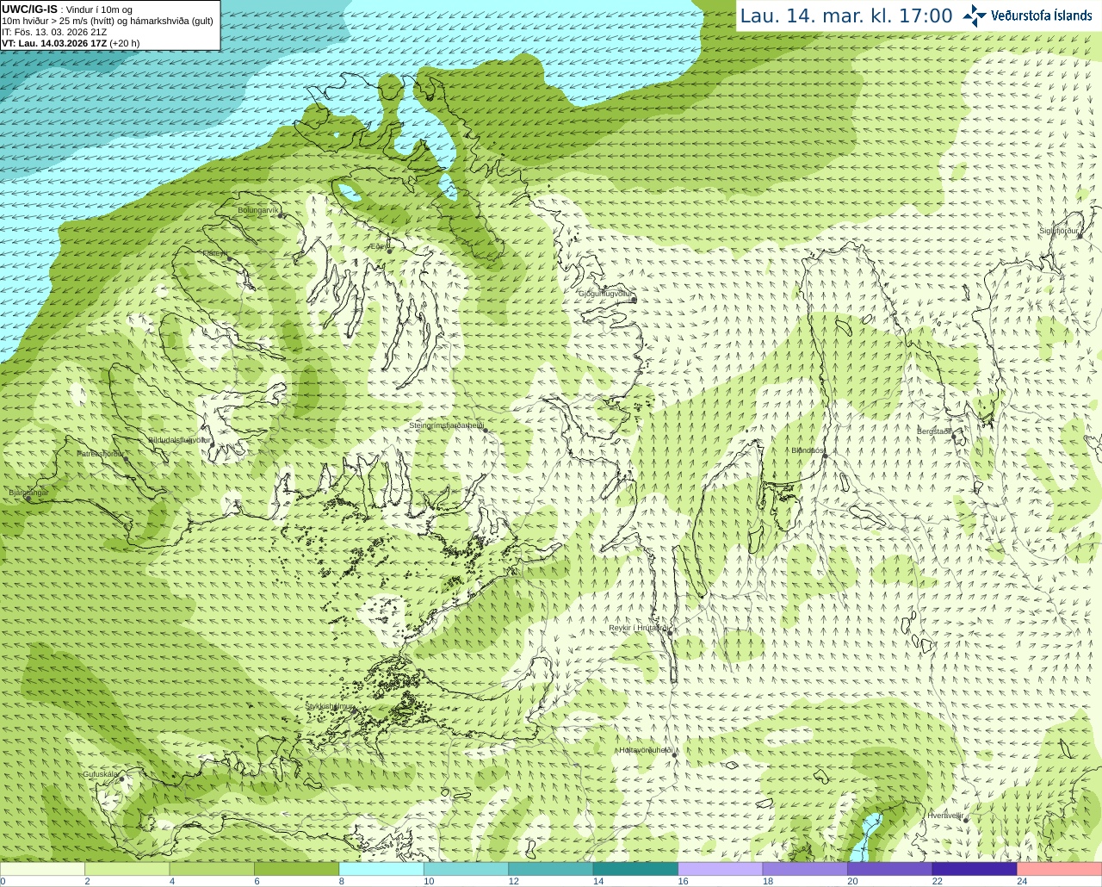Viewport: 1102px width, 887px height.
Task: Click the 'UWC/IG-IS' model title text
Action: (x=29, y=9)
